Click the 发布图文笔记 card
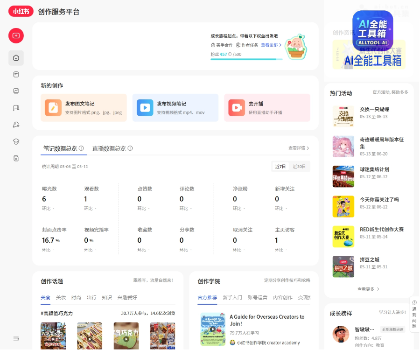Screen dimensions: 420x350 (x=84, y=108)
